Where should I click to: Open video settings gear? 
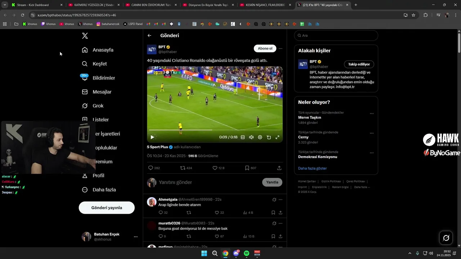(260, 137)
